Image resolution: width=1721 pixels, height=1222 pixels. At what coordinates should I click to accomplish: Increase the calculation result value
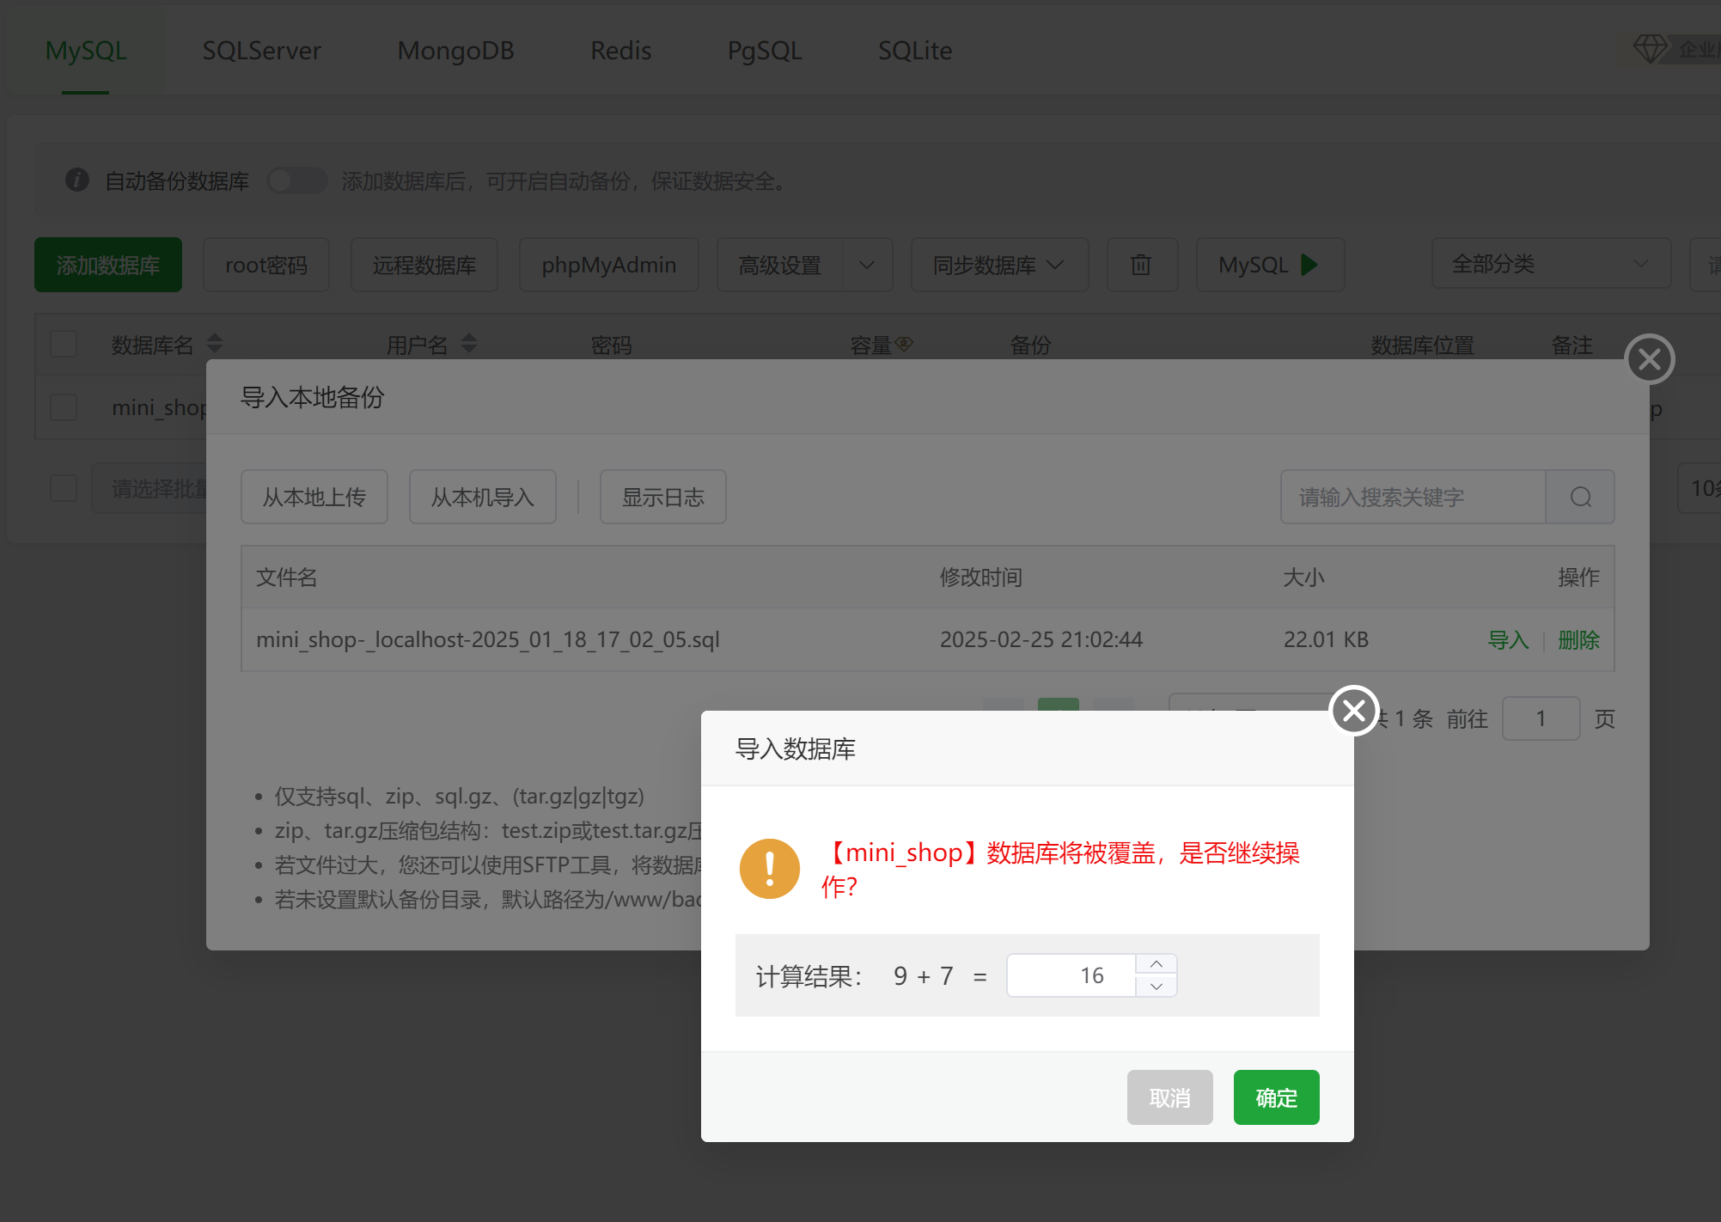(x=1156, y=964)
